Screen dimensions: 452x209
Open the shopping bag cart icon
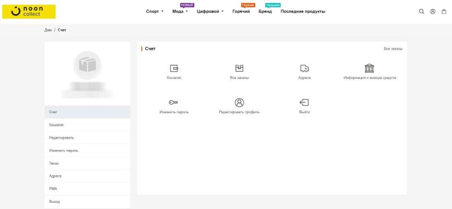444,11
